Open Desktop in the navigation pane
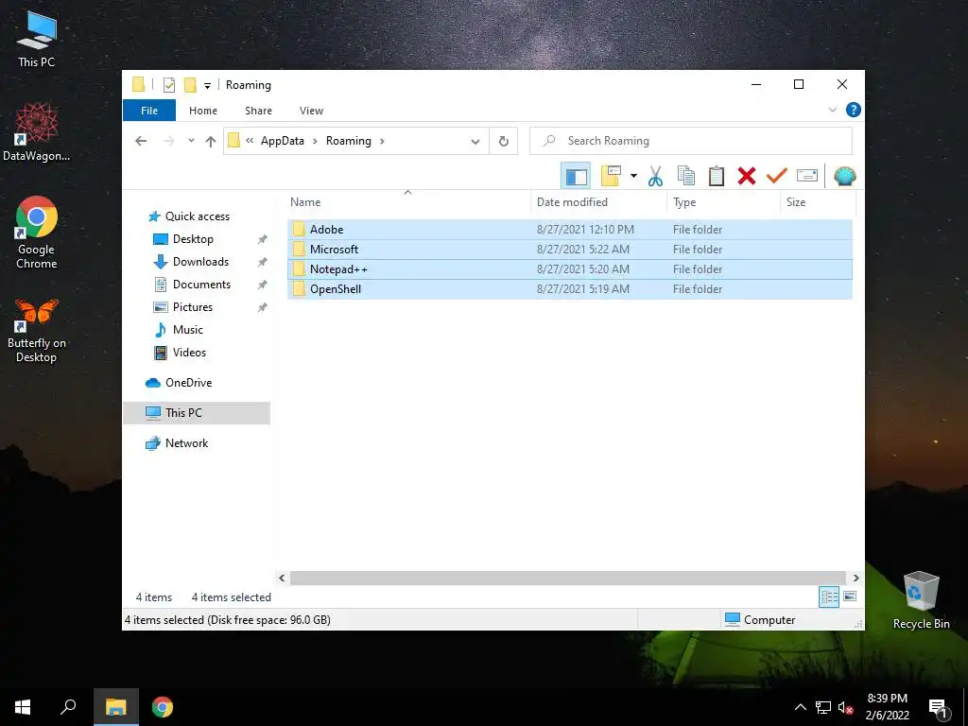This screenshot has height=726, width=968. pyautogui.click(x=193, y=239)
